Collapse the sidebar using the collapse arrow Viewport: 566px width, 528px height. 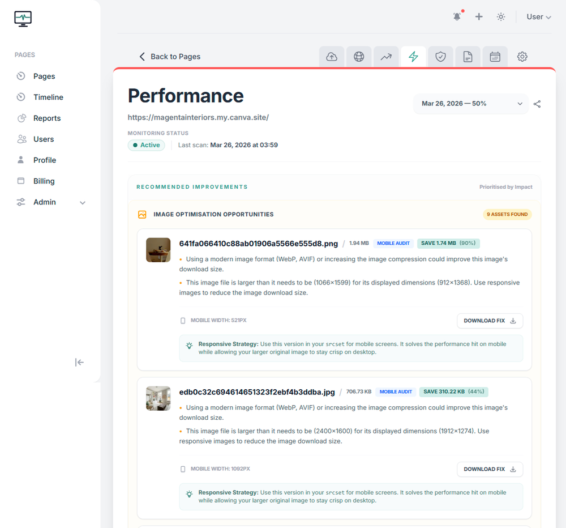coord(79,362)
